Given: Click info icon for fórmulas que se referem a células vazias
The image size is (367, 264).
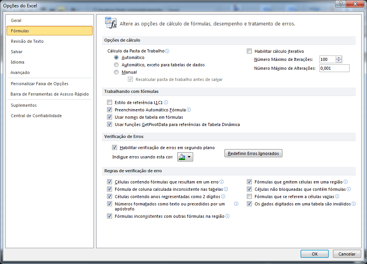Looking at the screenshot, I should [338, 196].
